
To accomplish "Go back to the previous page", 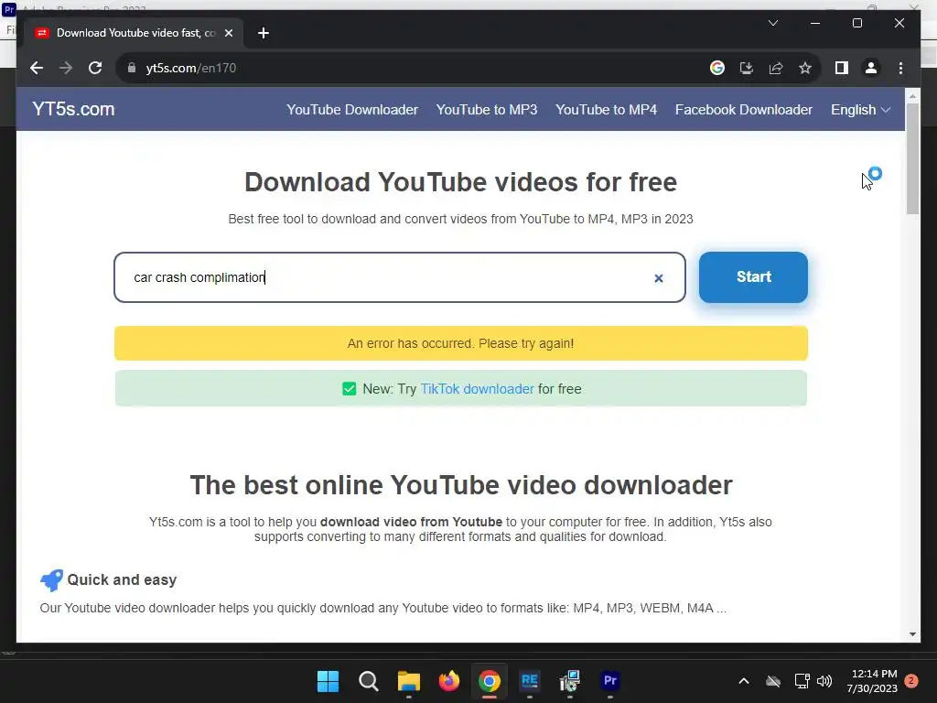I will click(x=37, y=68).
